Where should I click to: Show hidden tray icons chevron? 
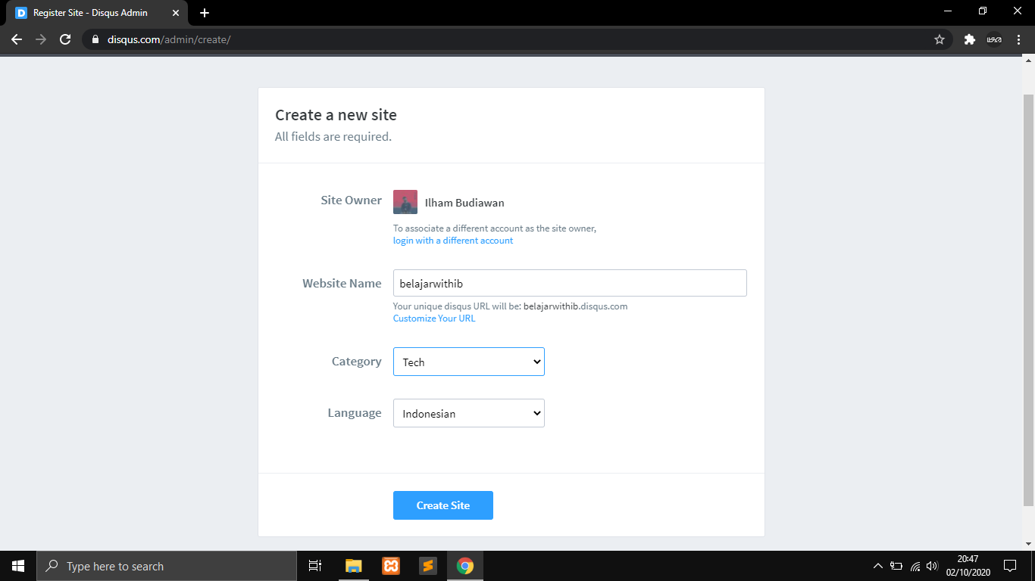878,566
